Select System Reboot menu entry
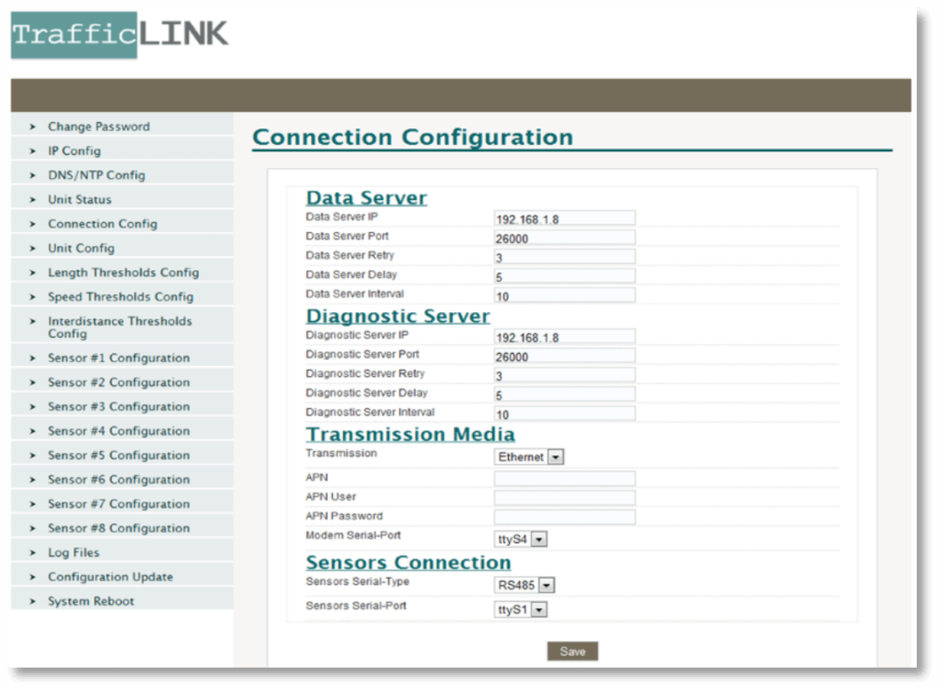The width and height of the screenshot is (939, 689). (x=91, y=601)
